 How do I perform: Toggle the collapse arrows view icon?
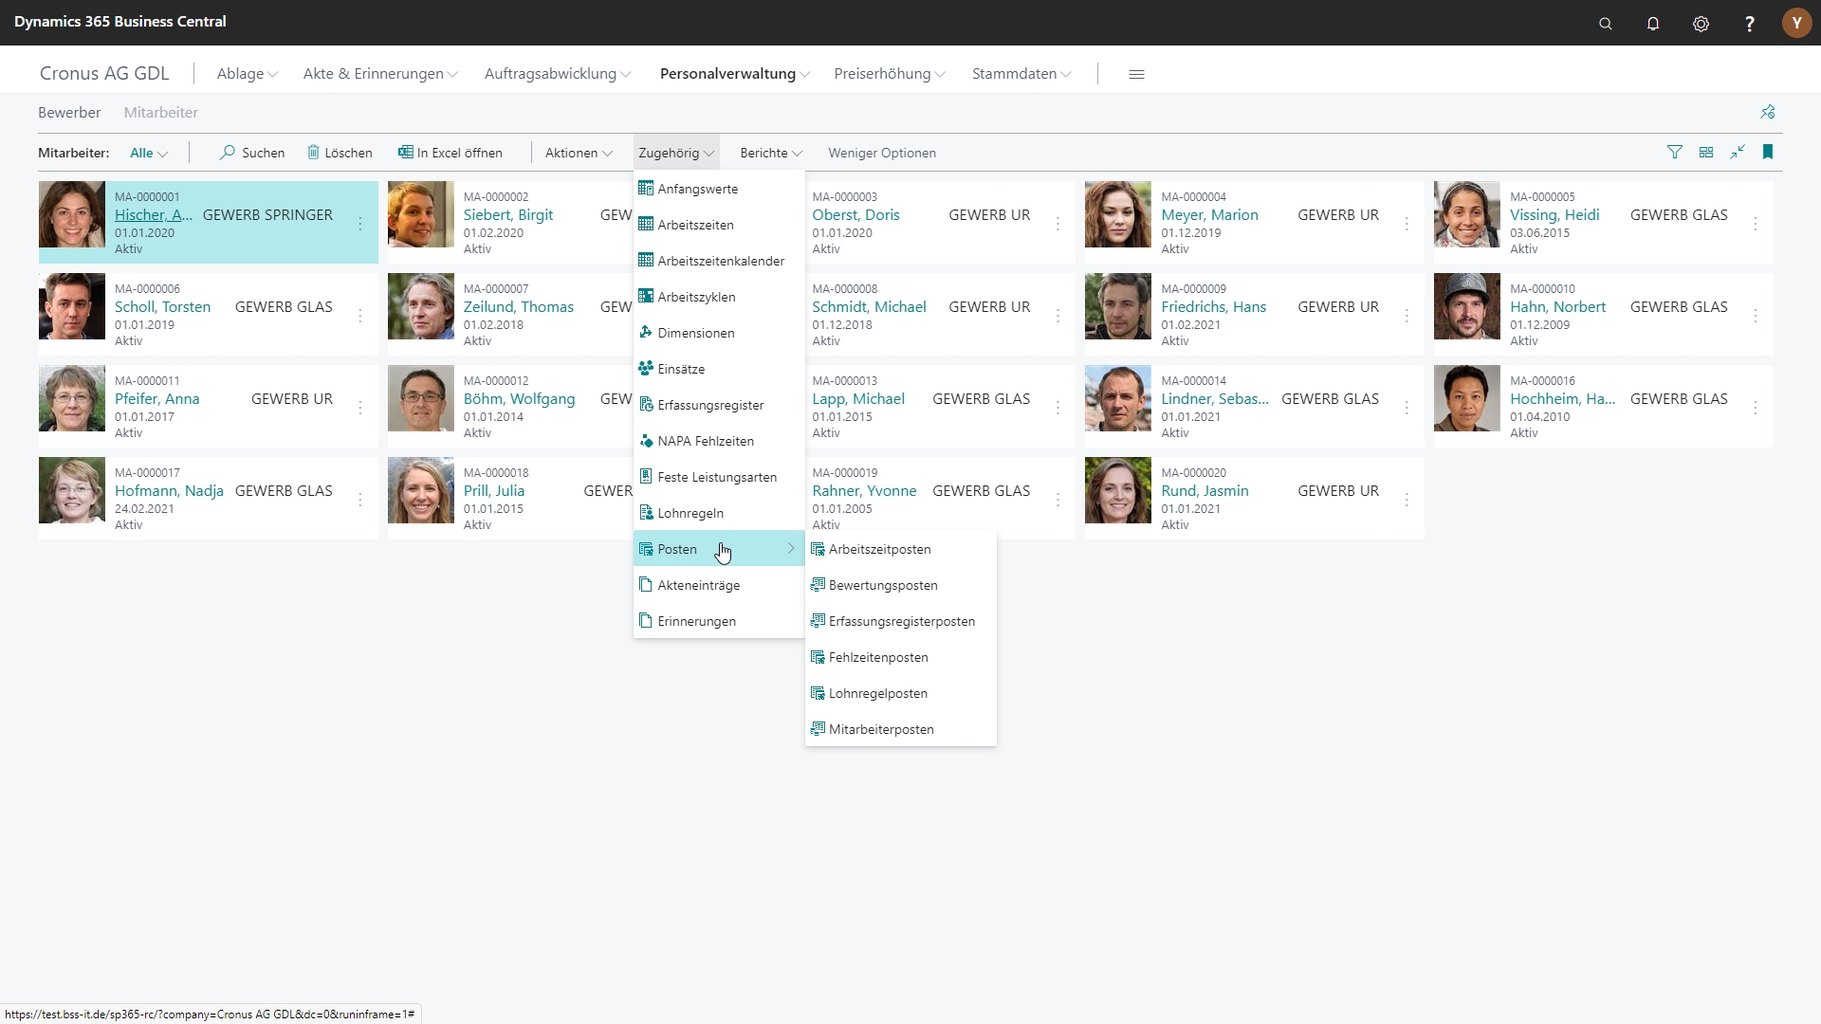[1738, 153]
